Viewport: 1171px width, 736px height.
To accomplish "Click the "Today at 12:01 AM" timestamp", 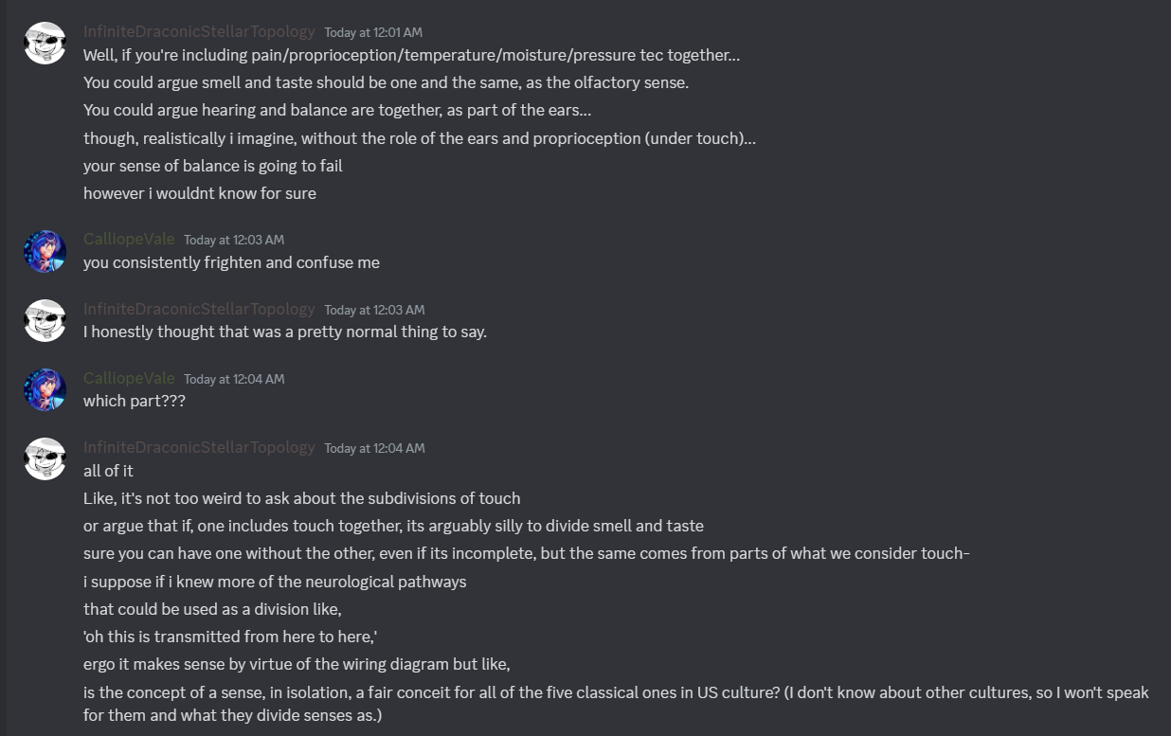I will click(373, 32).
